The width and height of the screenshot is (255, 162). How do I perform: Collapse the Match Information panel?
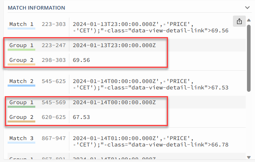coord(247,7)
